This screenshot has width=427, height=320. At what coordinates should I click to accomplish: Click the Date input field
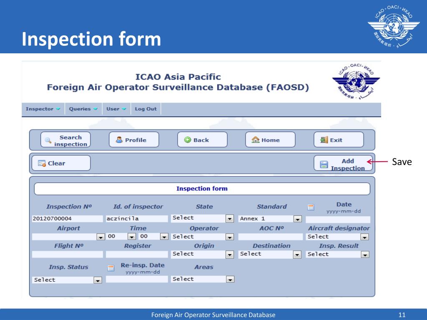coord(338,220)
